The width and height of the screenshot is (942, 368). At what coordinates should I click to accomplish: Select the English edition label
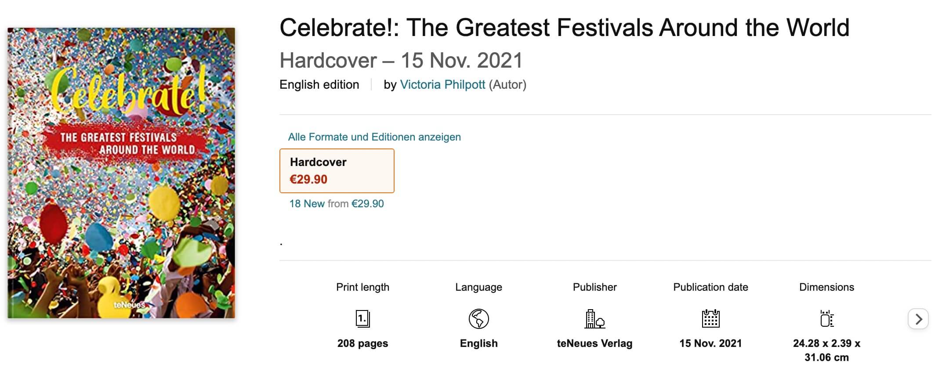[319, 84]
